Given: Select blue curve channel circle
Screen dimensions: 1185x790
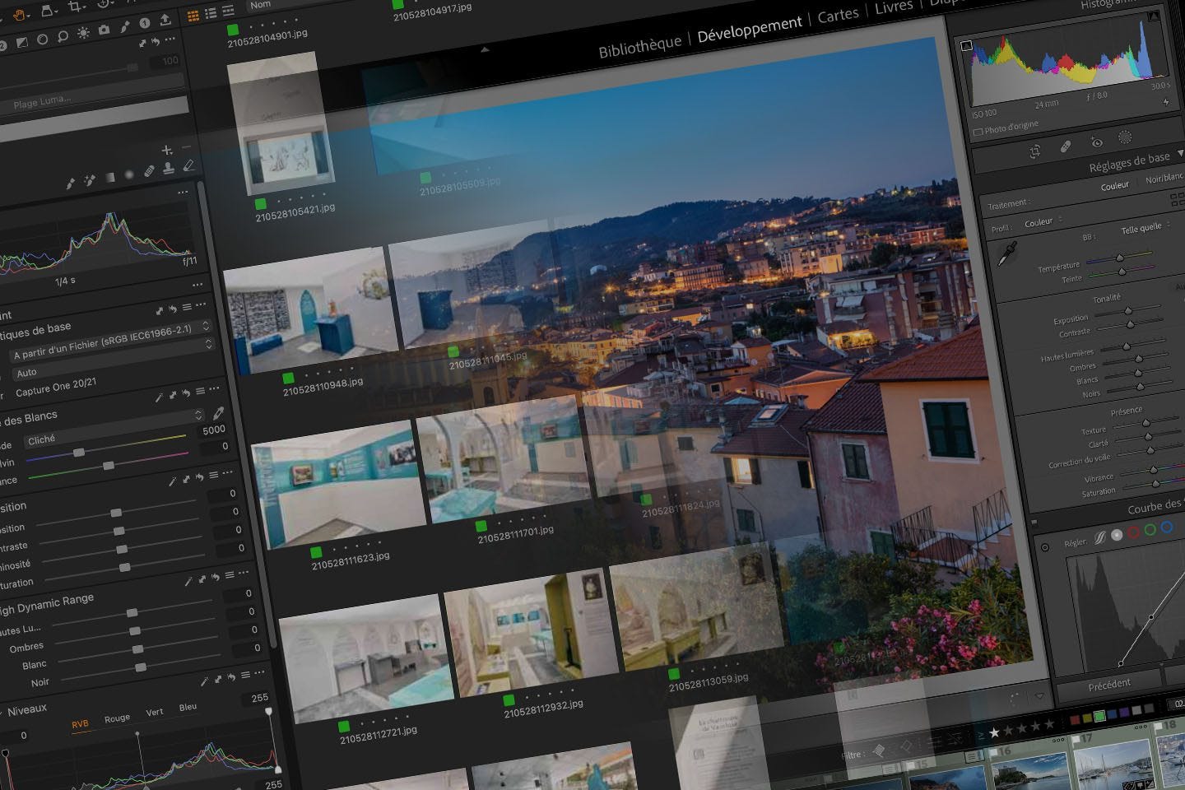Looking at the screenshot, I should (1166, 527).
